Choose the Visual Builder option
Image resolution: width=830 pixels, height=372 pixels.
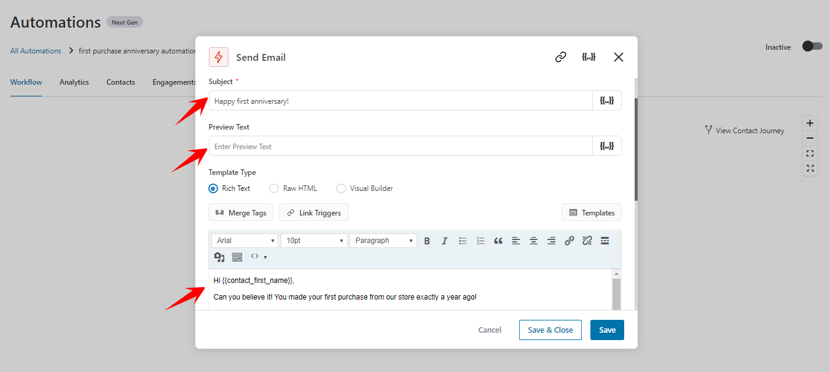coord(341,188)
